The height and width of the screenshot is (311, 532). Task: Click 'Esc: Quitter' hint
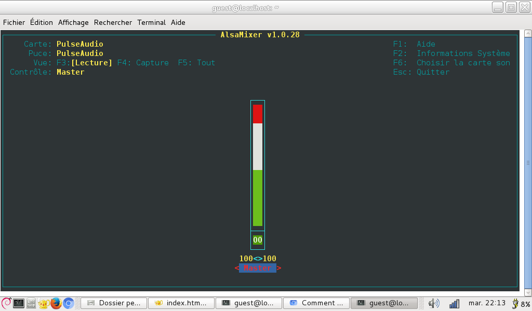pyautogui.click(x=421, y=72)
